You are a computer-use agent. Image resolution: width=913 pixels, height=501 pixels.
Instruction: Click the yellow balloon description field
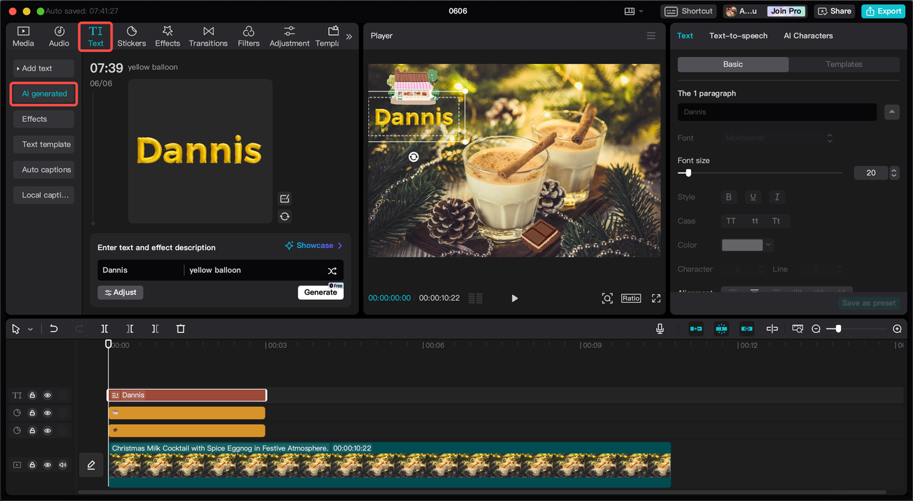click(253, 270)
